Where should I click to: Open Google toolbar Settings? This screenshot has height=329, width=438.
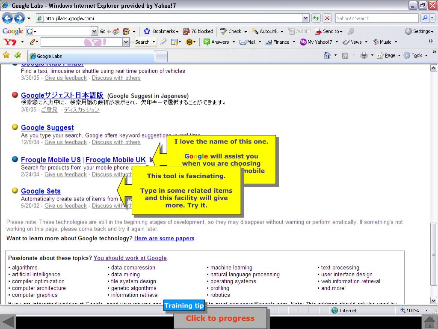(419, 31)
